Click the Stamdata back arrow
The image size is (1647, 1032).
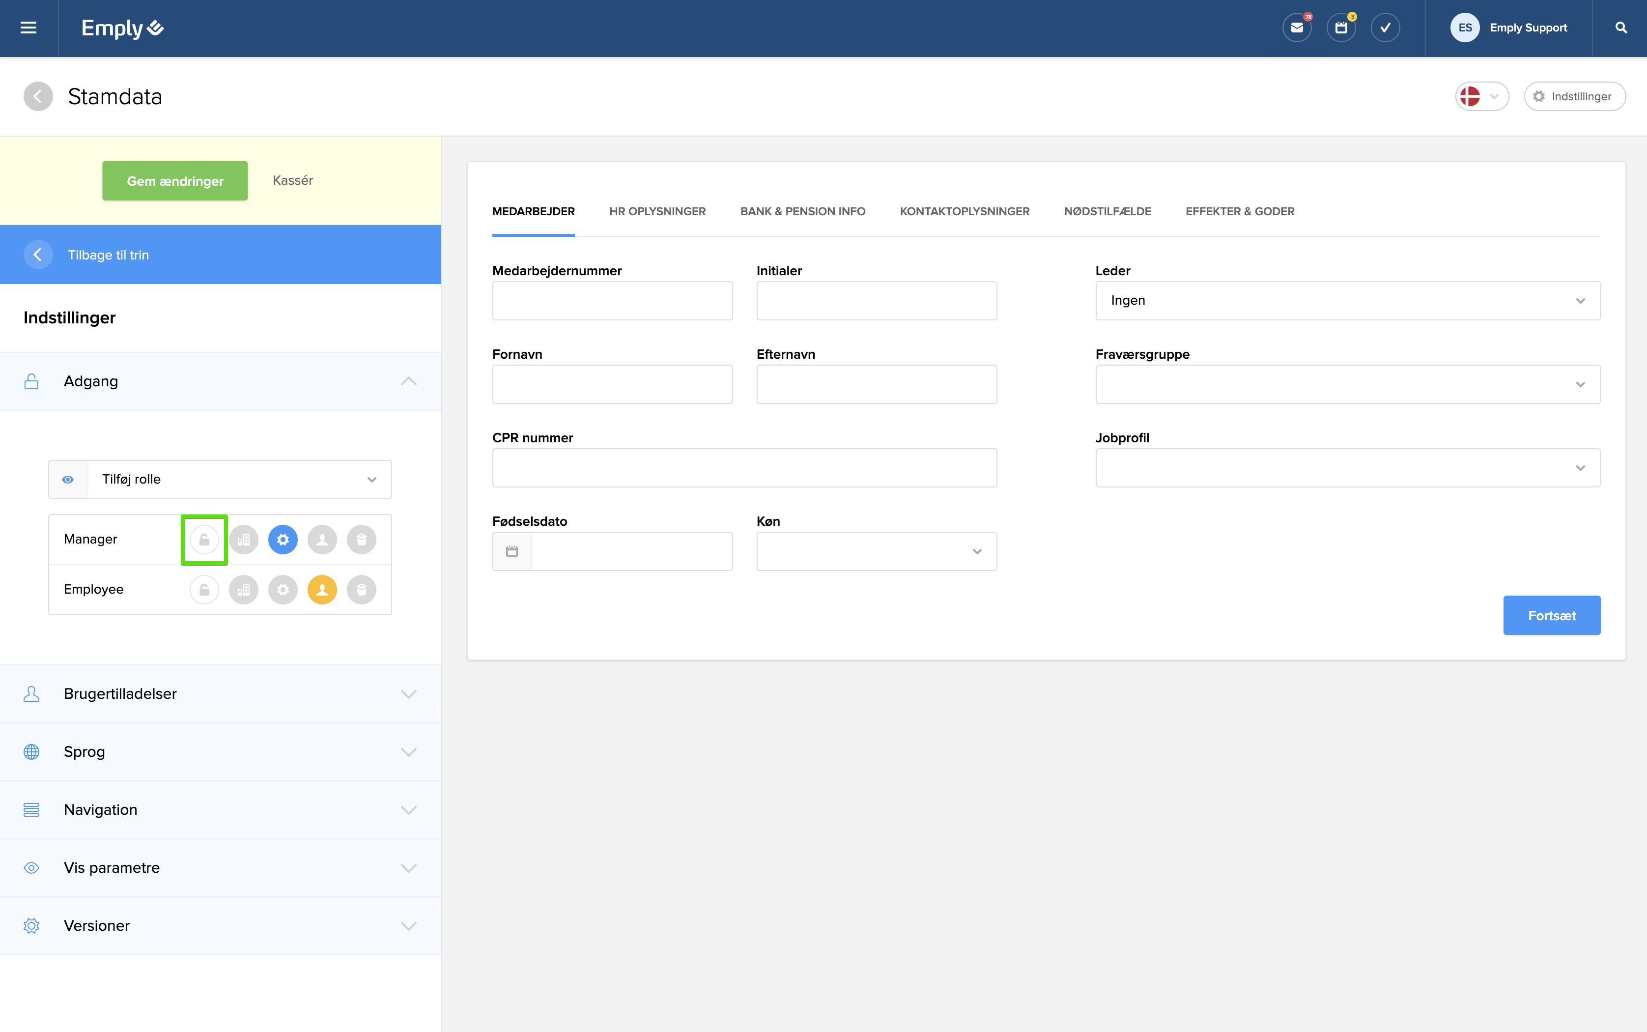pos(38,96)
